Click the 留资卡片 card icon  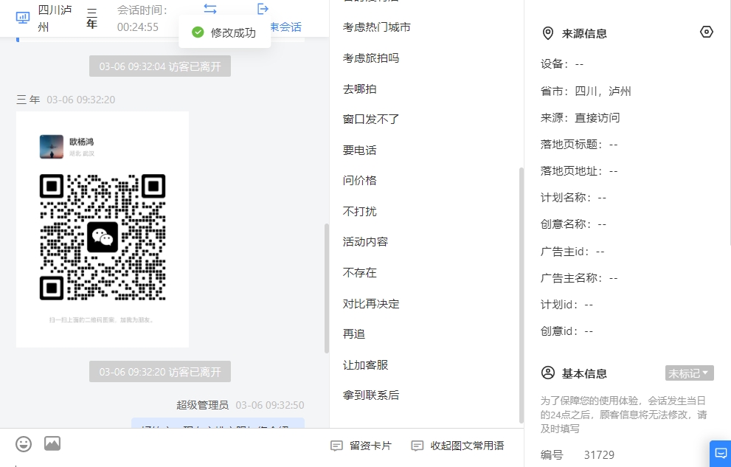pyautogui.click(x=336, y=446)
